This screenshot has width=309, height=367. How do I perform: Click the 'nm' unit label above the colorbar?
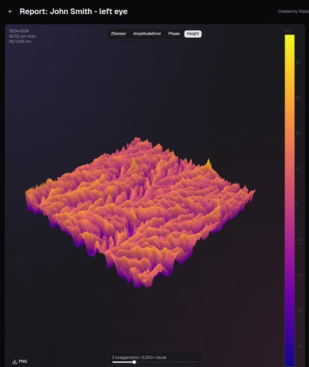pyautogui.click(x=287, y=31)
